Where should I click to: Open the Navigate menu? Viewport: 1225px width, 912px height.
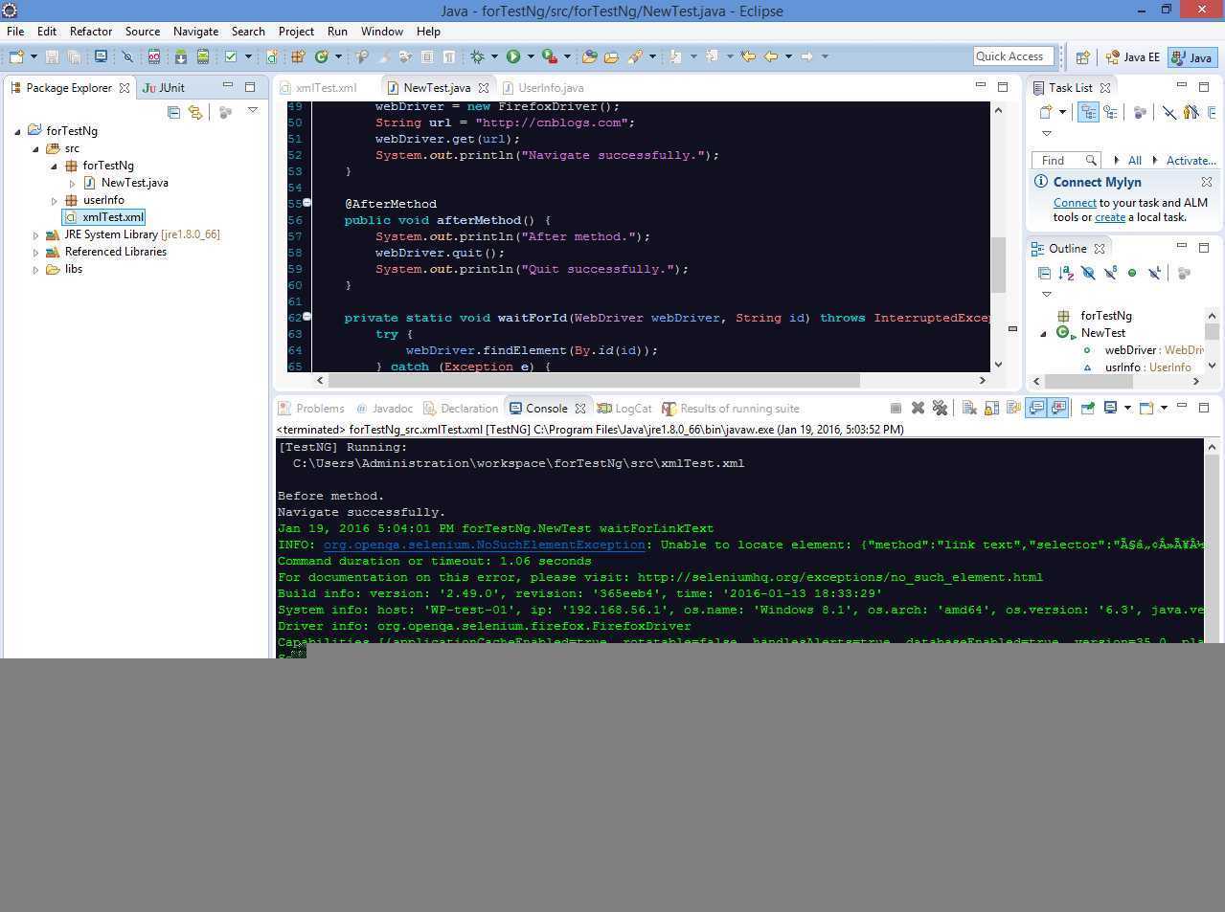[195, 32]
